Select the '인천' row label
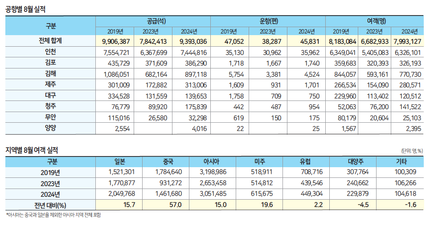 50,52
